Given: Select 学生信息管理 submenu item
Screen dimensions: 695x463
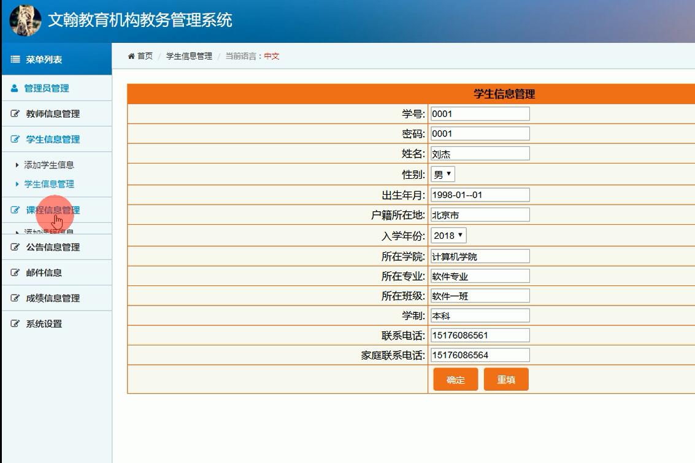Looking at the screenshot, I should click(48, 184).
